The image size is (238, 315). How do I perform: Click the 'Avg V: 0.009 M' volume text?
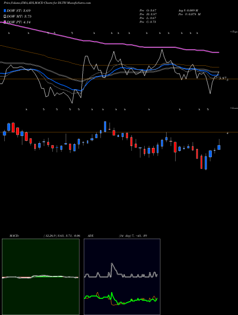pyautogui.click(x=188, y=10)
